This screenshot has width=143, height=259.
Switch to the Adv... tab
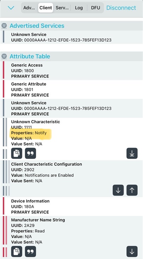coord(29,8)
